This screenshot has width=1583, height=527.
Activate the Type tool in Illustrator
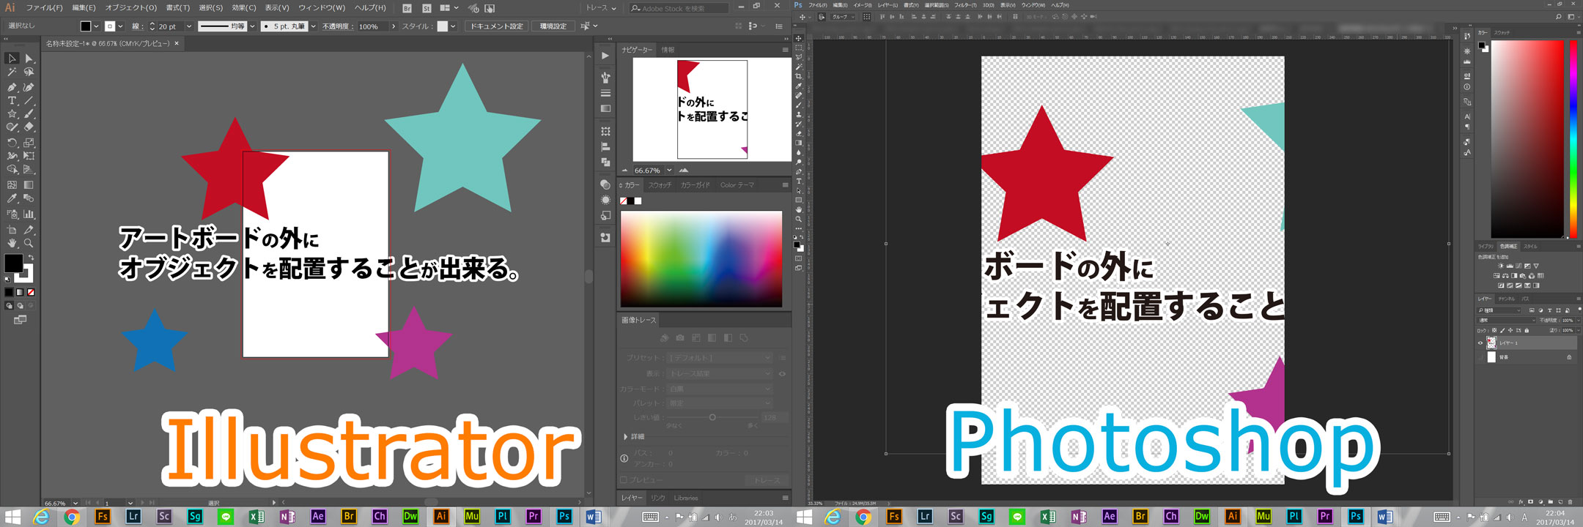tap(12, 101)
